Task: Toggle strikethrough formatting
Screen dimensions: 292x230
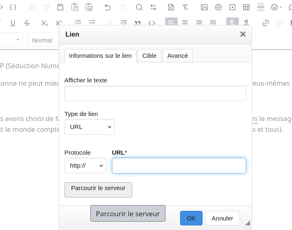Action: click(27, 23)
